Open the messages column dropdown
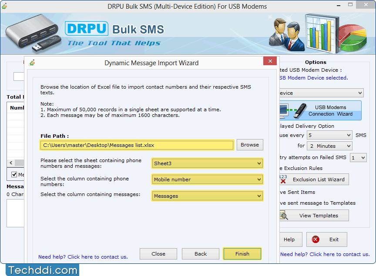The image size is (376, 276). point(208,196)
